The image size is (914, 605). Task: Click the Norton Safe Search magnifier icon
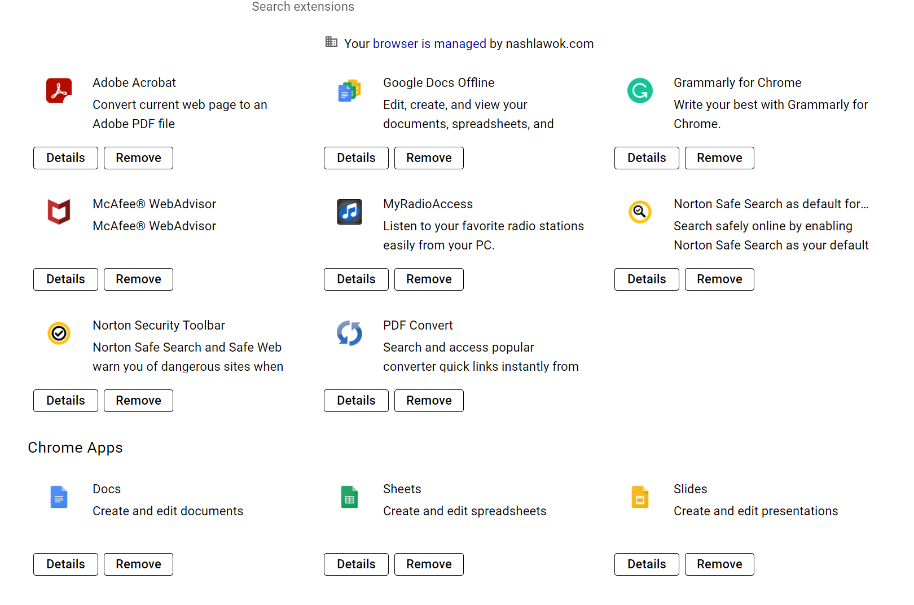640,212
